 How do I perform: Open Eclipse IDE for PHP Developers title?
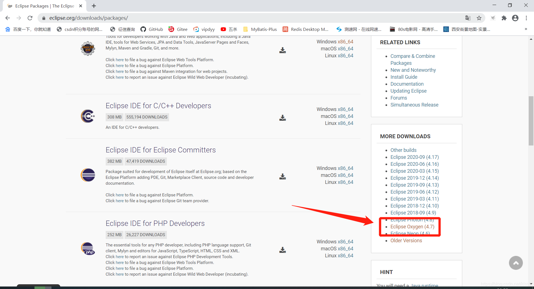coord(155,223)
